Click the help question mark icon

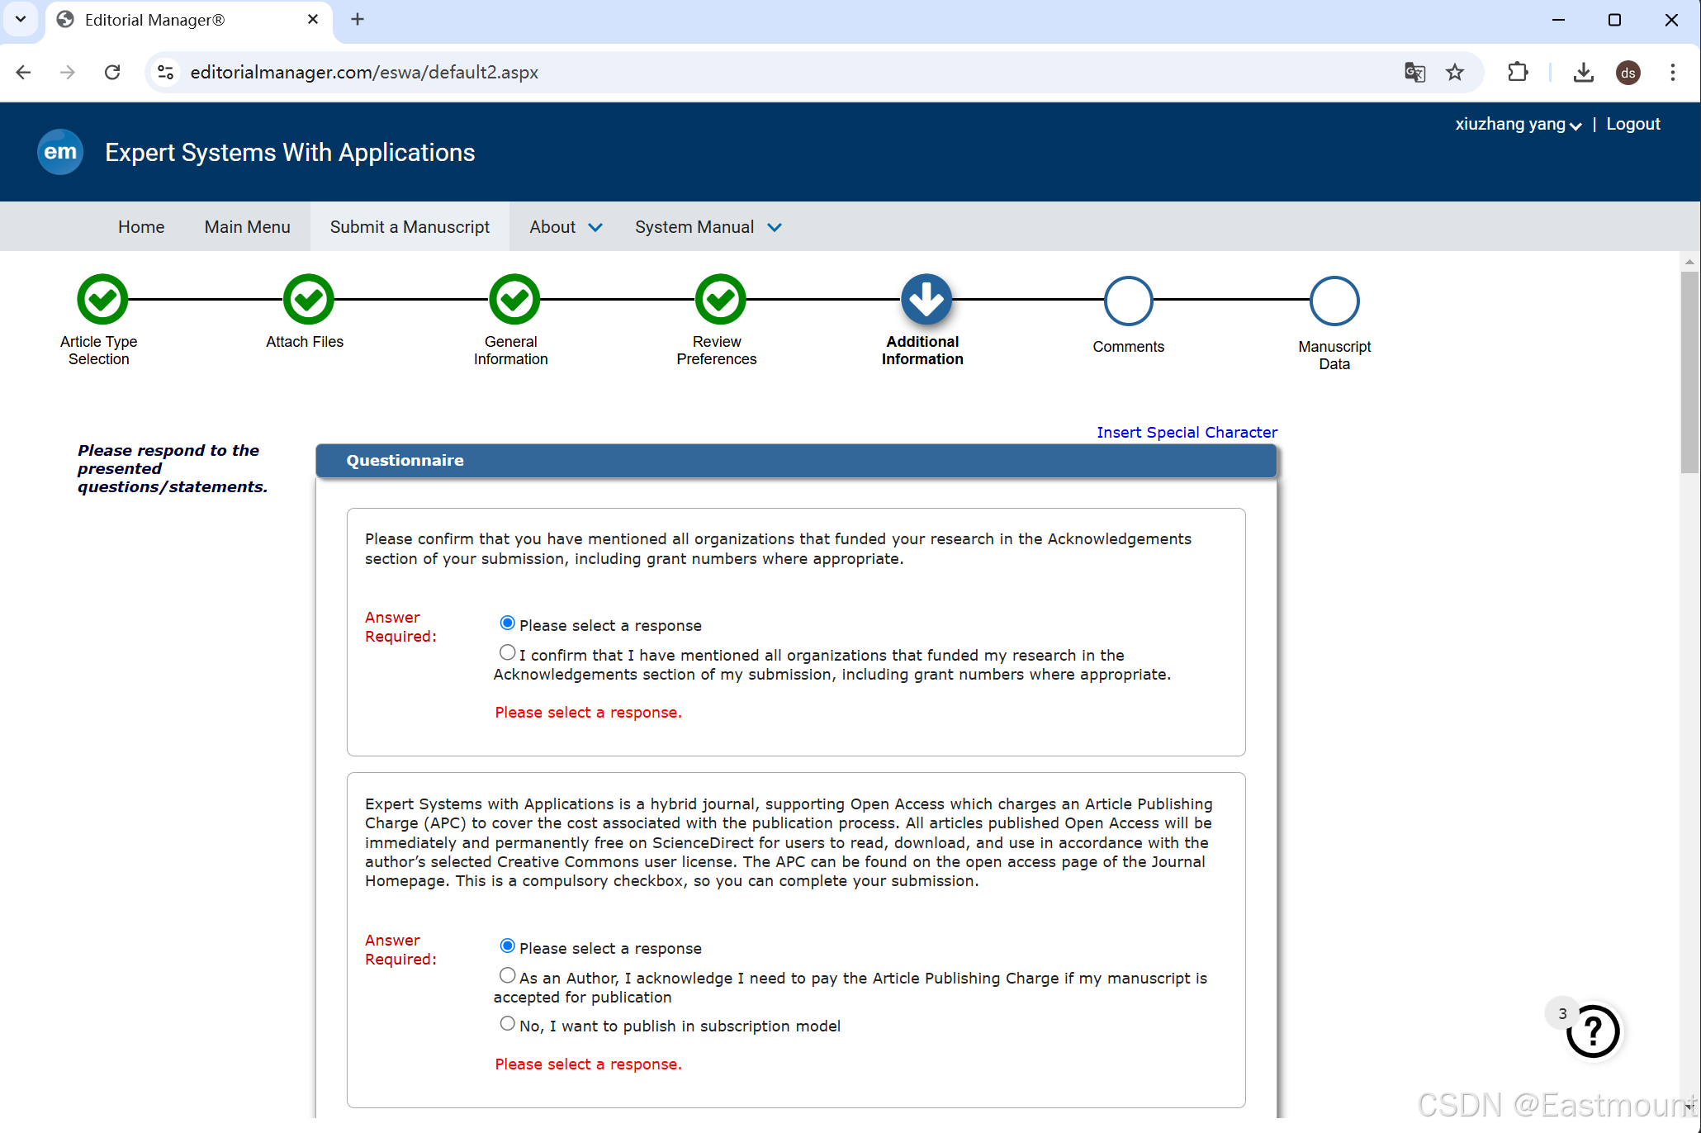[1593, 1031]
